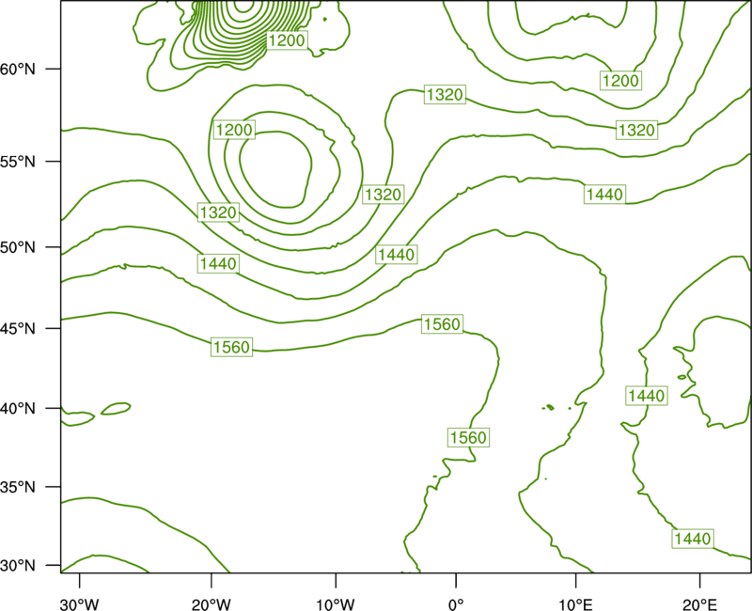Viewport: 752px width, 611px height.
Task: Click the 1200 label on the tightly packed contours
Action: pyautogui.click(x=287, y=40)
